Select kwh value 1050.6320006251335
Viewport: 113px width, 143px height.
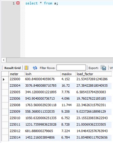[42, 118]
